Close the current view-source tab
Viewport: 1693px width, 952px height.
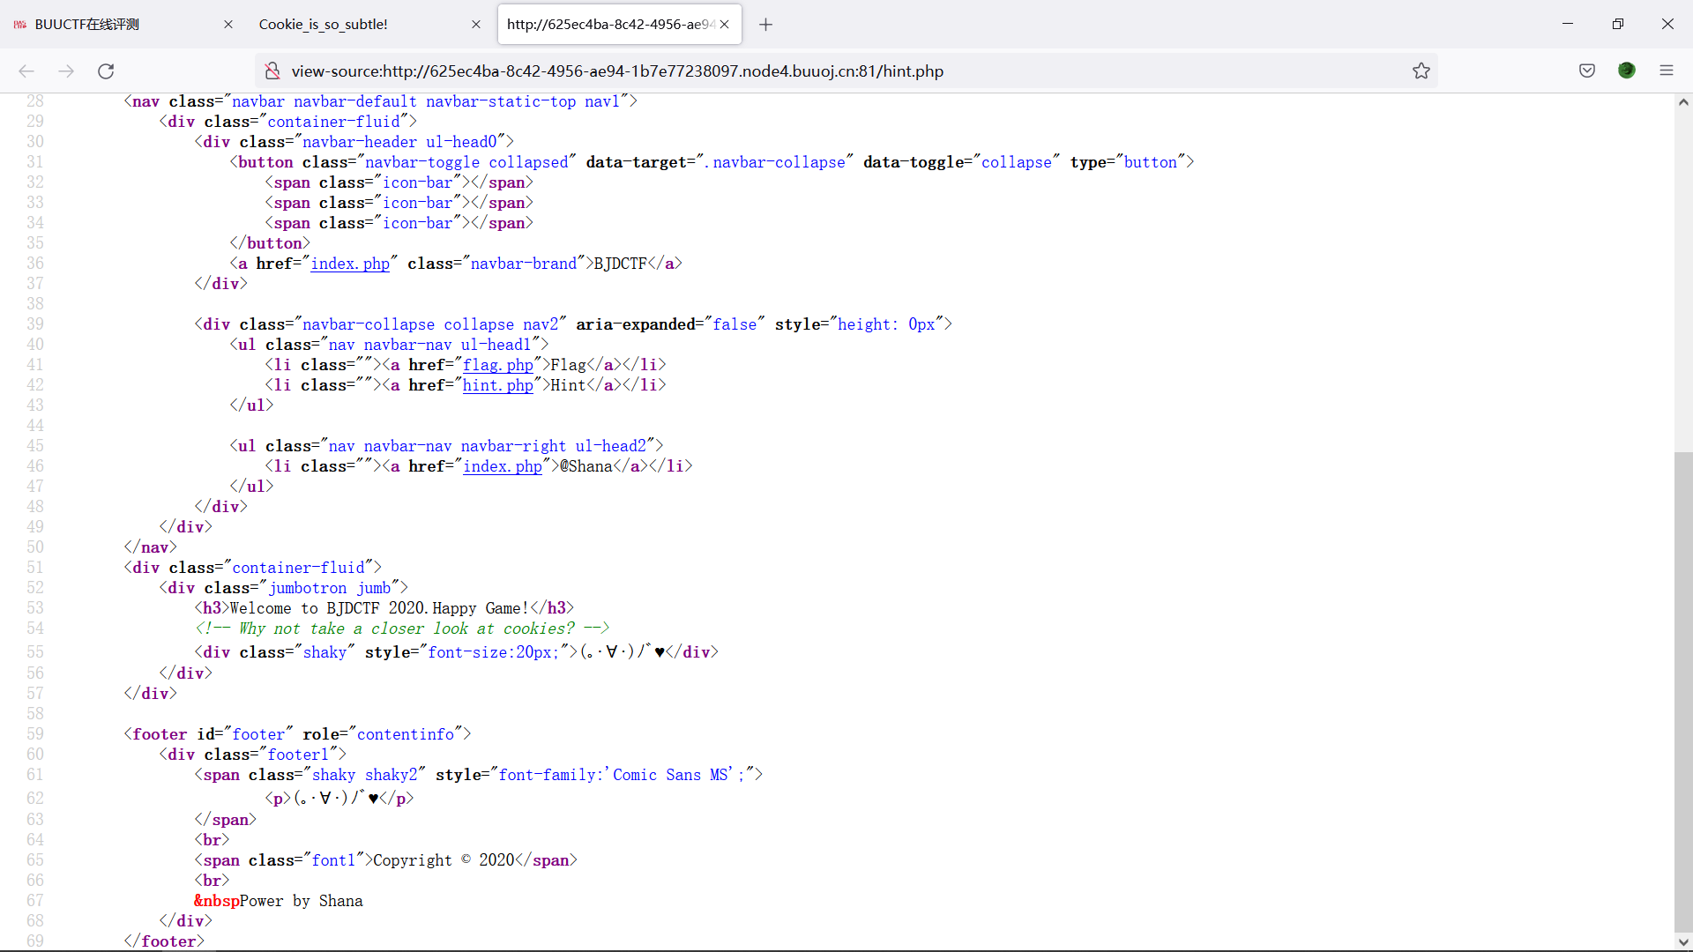tap(724, 25)
